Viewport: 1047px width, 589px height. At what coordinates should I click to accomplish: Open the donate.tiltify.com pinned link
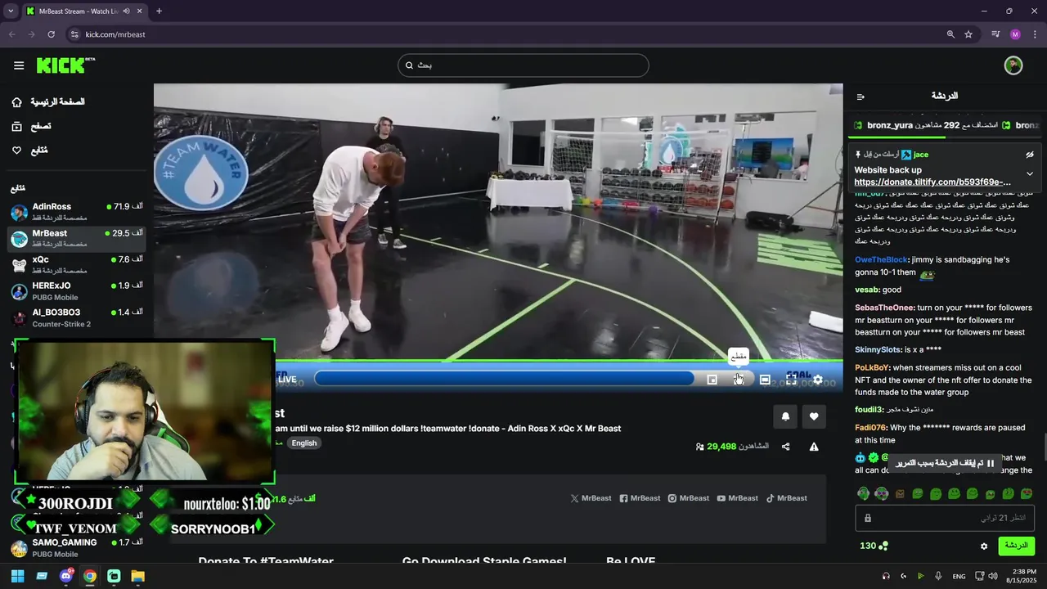(932, 182)
